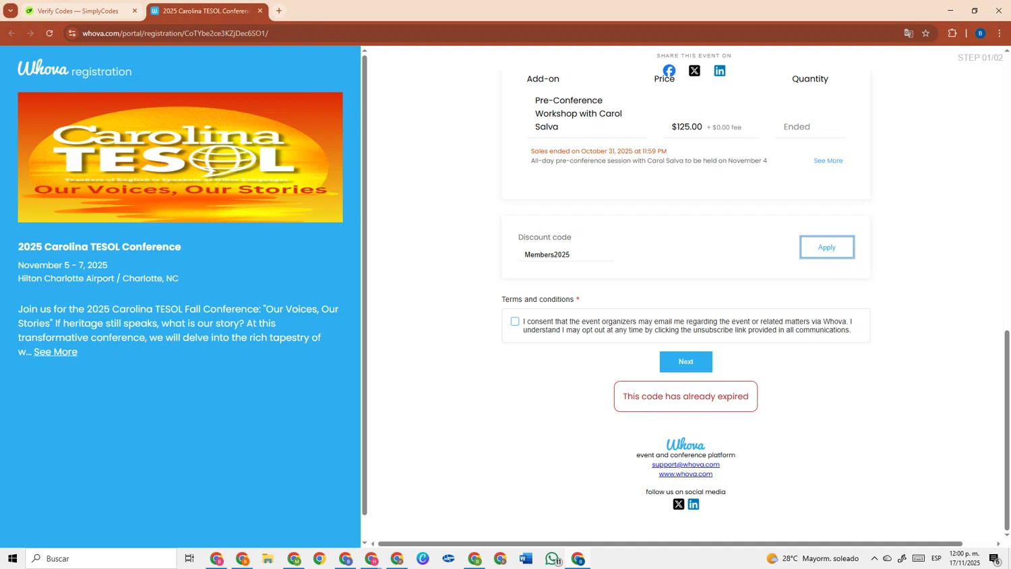Click the $125.00 price text
1011x569 pixels.
tap(687, 127)
